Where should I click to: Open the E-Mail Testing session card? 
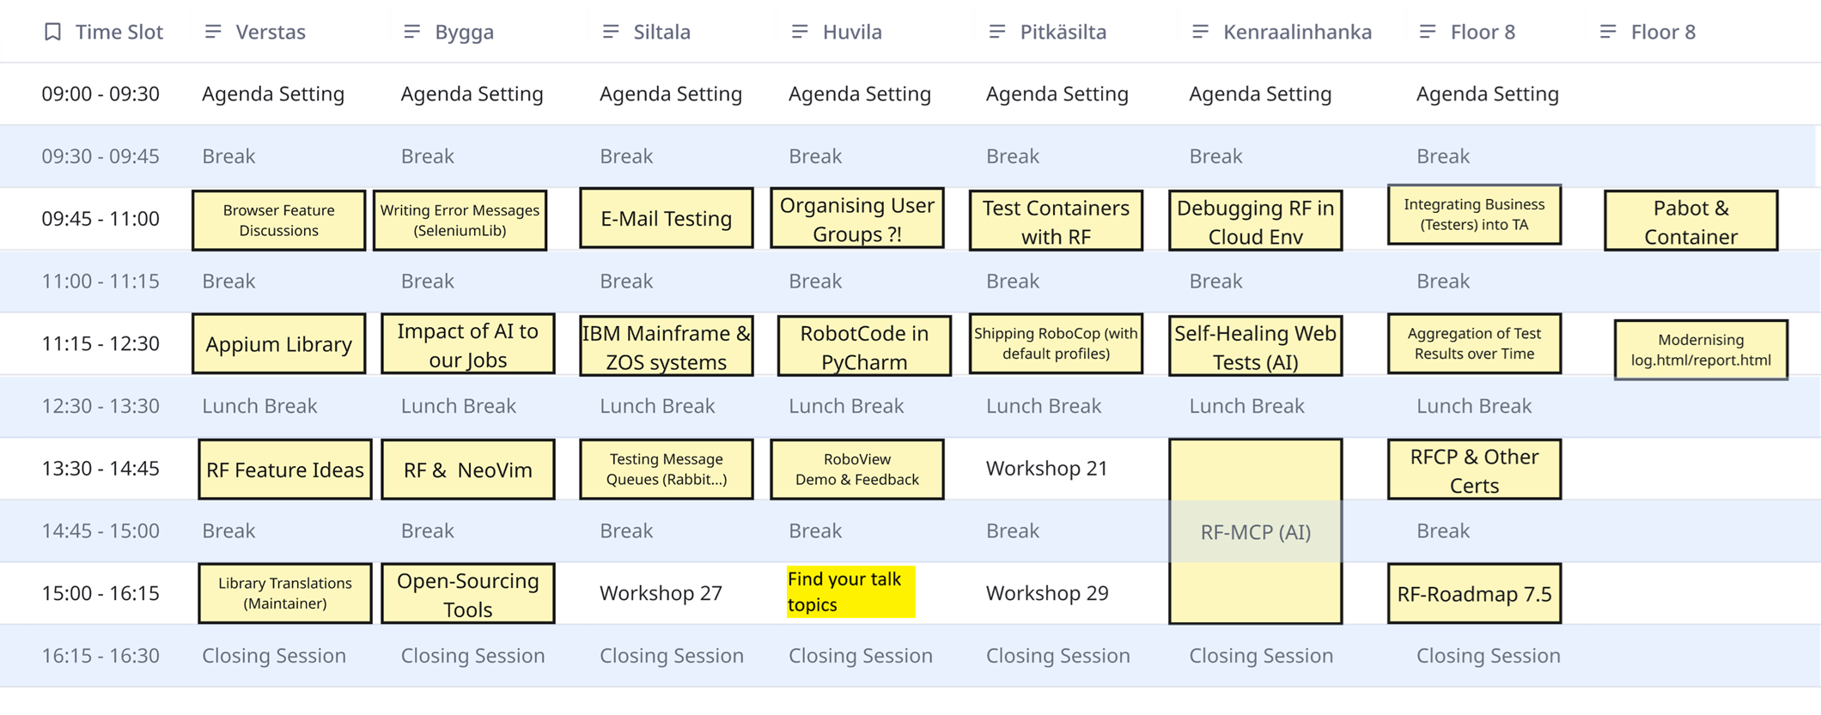click(667, 219)
